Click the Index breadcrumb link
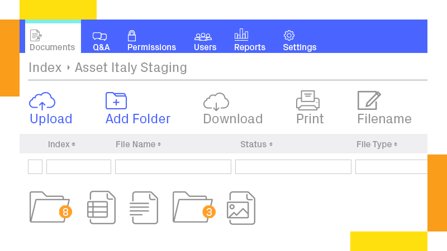 [45, 68]
